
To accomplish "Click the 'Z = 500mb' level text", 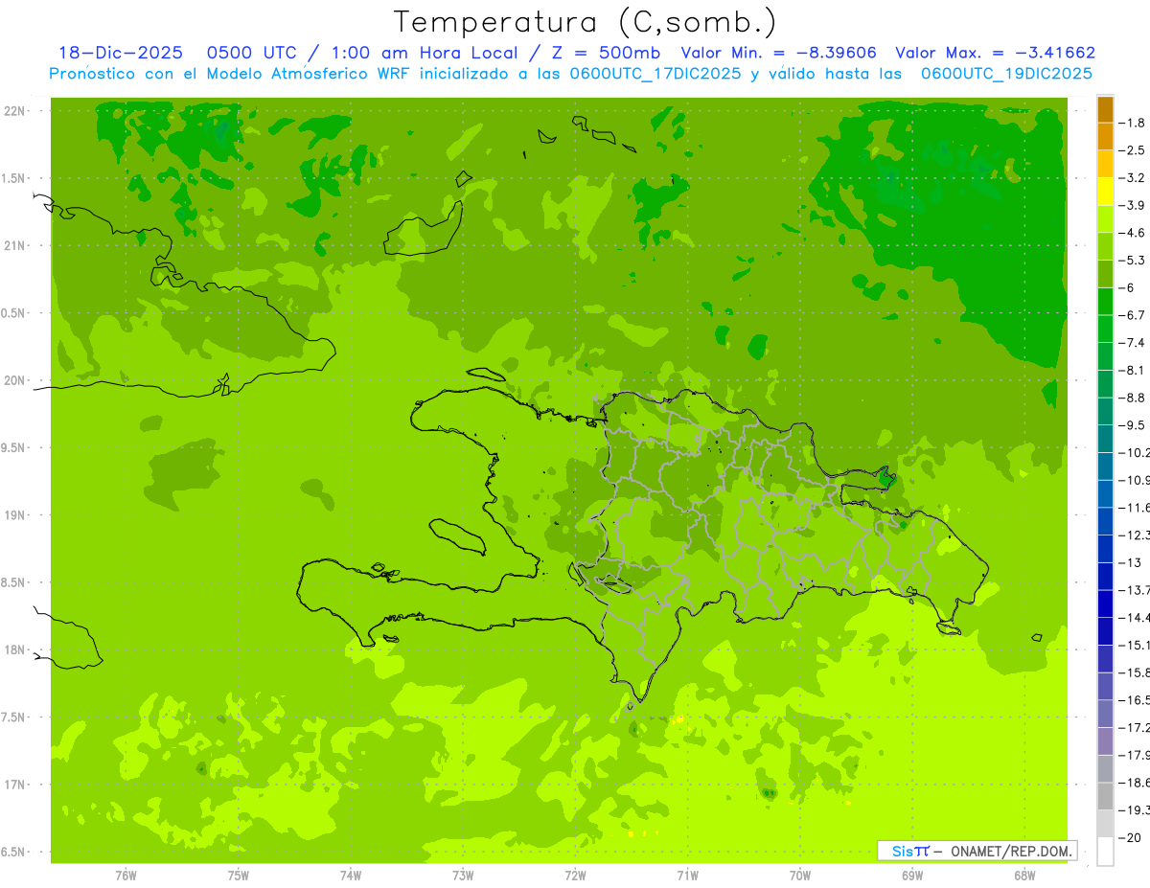I will coord(602,54).
